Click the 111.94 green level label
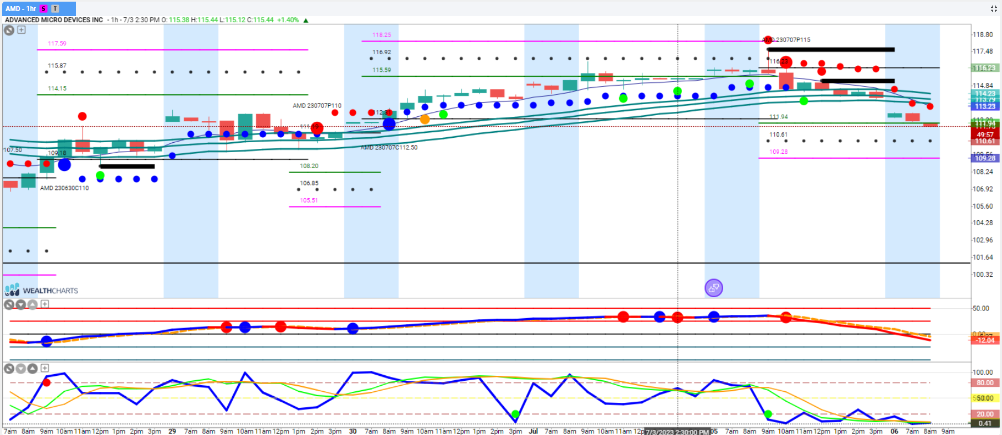Screen dimensions: 1002x435 [x=779, y=117]
